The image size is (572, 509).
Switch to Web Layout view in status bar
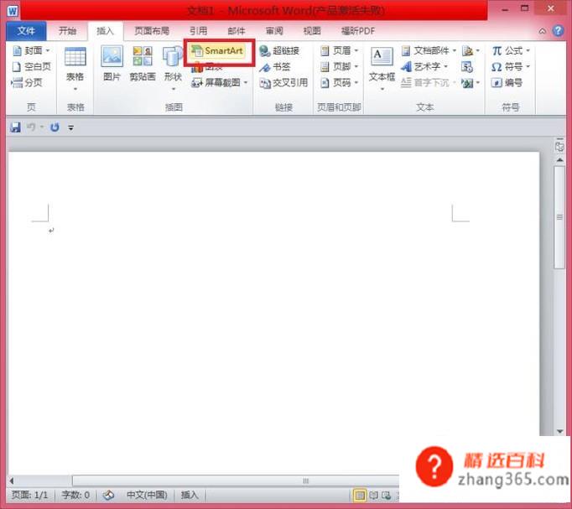point(386,495)
